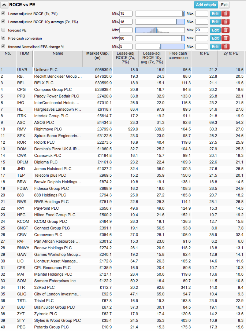Sort by Lease-adj ROCE (7x, 7%) column header

(126, 59)
